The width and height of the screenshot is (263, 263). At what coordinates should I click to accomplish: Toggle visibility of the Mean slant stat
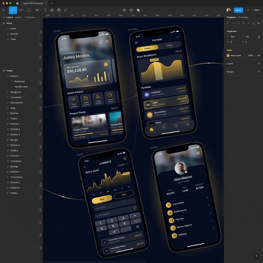tap(259, 55)
